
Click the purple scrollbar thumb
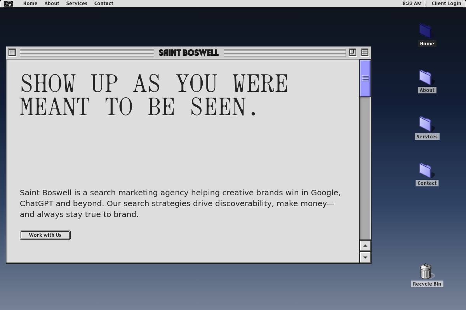coord(365,78)
